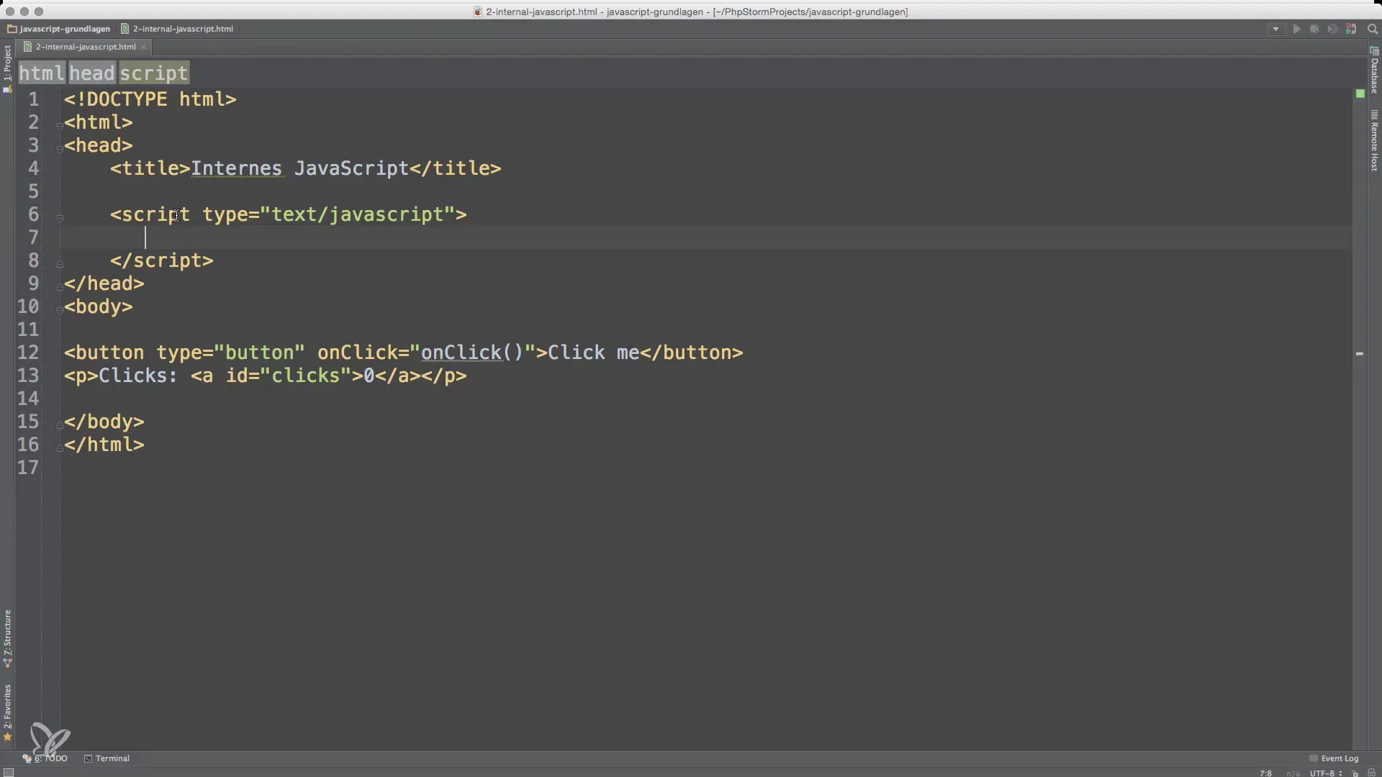1382x777 pixels.
Task: Select the script breadcrumb
Action: 153,73
